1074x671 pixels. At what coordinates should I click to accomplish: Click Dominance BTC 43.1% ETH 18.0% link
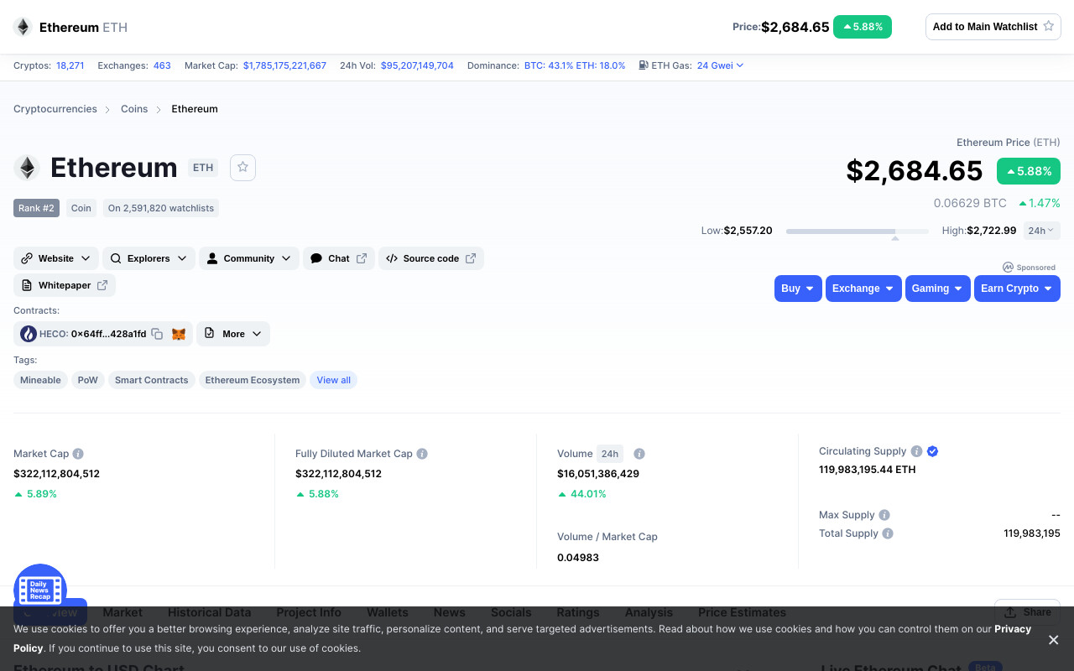pyautogui.click(x=575, y=65)
